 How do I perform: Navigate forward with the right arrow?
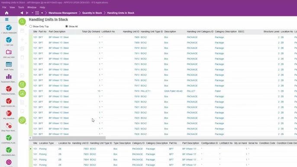click(27, 13)
